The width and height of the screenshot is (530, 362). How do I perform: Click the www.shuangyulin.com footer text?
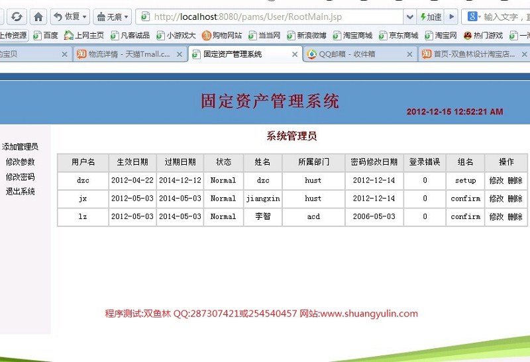point(369,314)
